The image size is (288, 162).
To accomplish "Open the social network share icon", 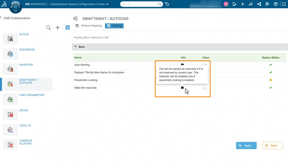I will (259, 4).
